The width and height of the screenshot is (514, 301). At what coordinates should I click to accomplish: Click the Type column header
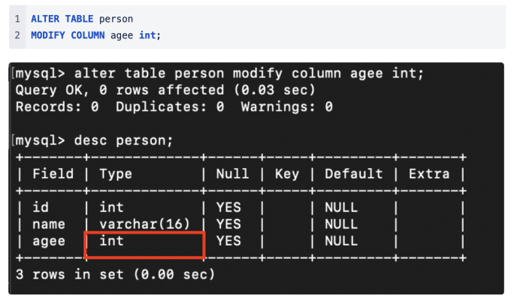(116, 174)
